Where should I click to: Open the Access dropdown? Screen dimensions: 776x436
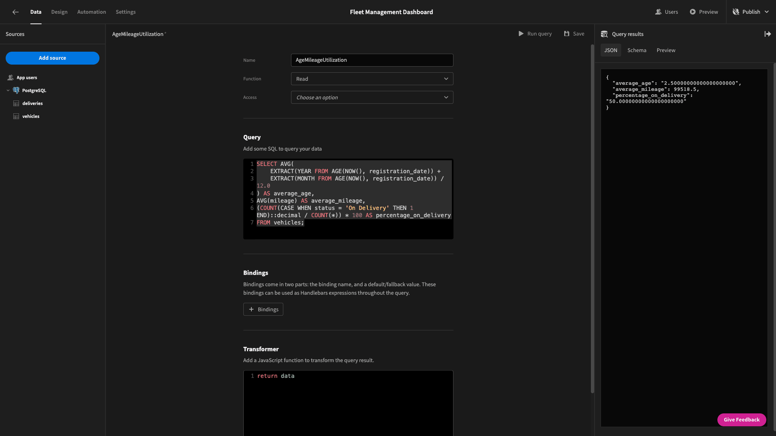click(x=372, y=98)
